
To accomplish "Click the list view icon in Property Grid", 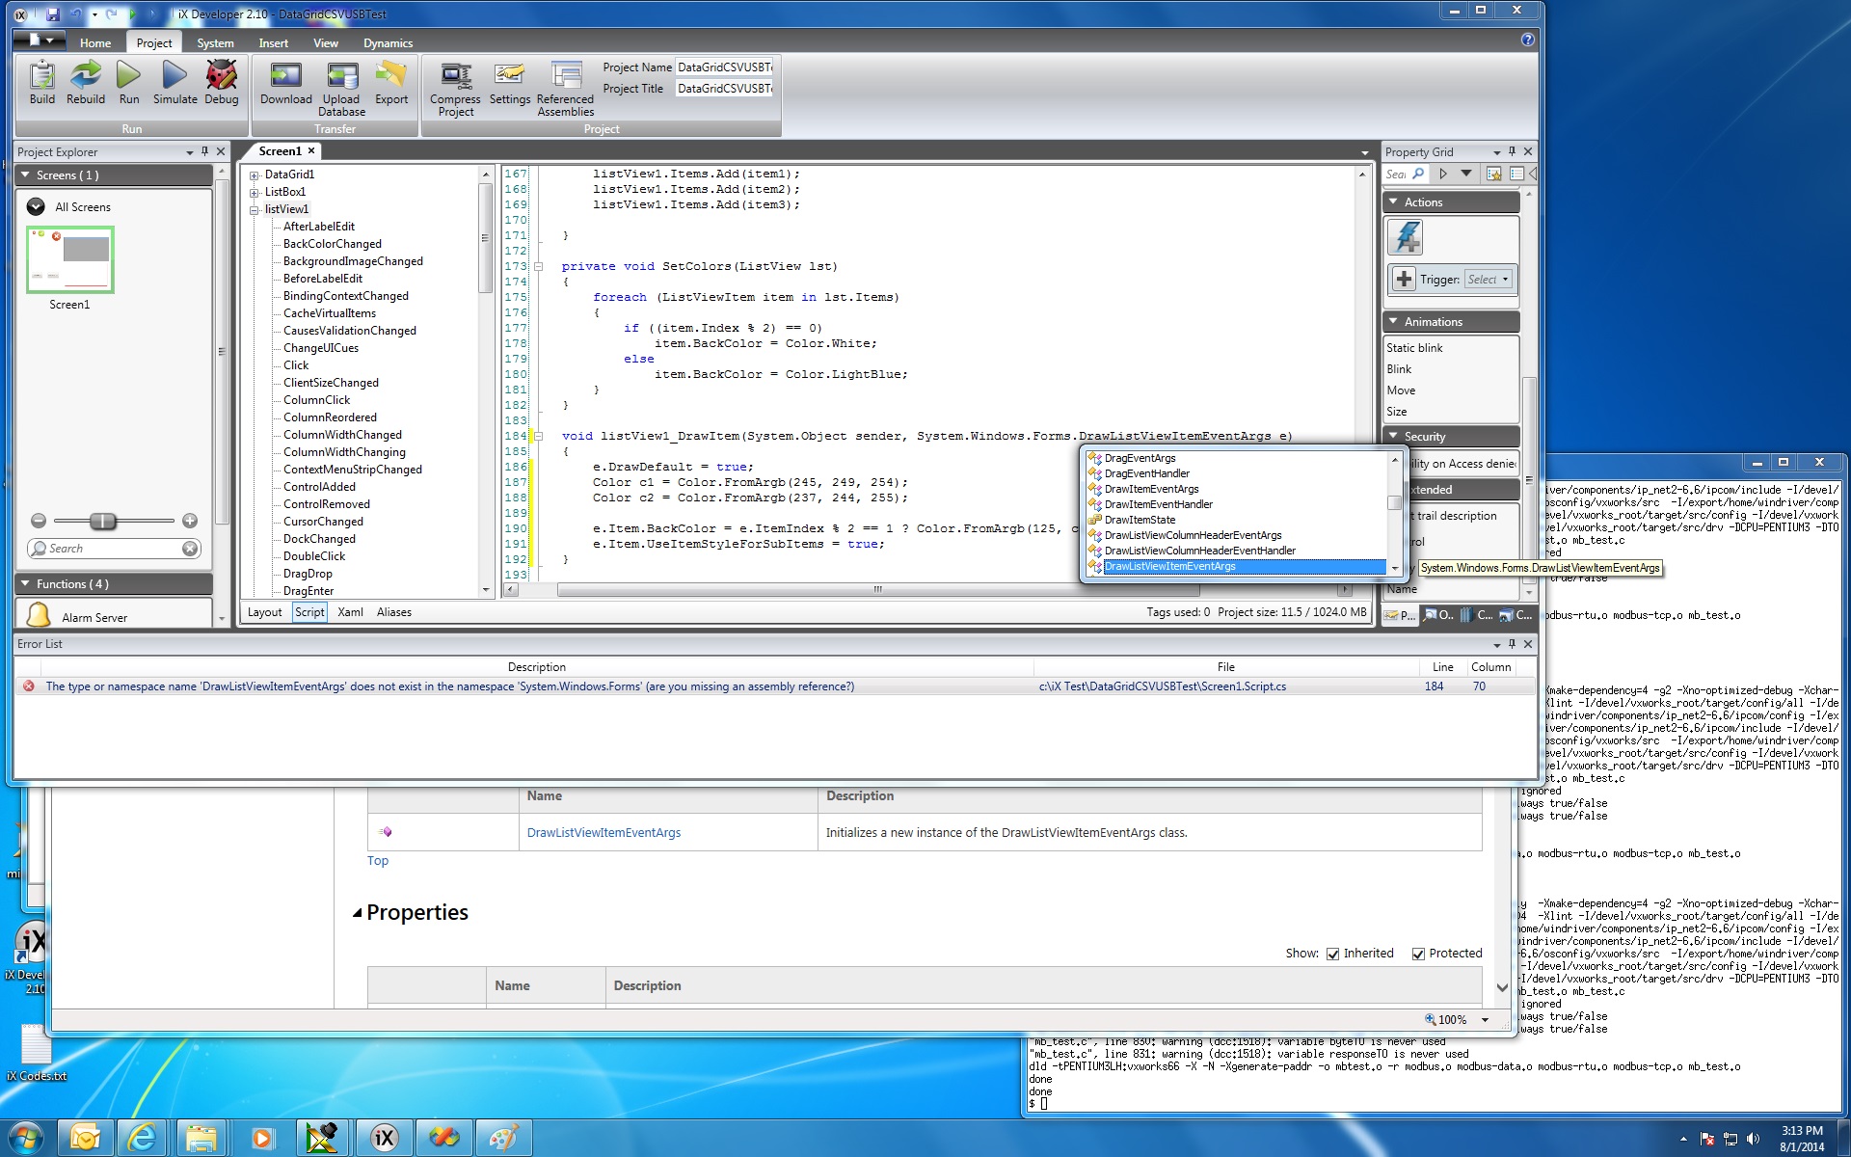I will coord(1516,174).
